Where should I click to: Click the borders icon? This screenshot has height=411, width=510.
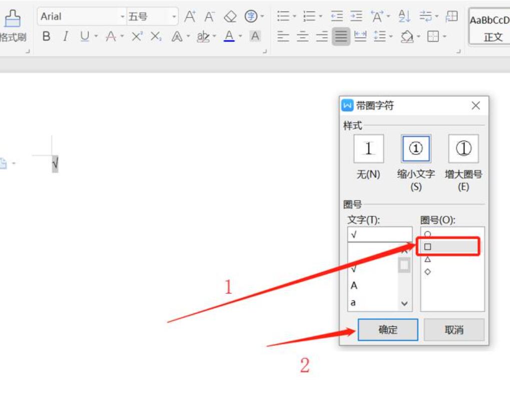pyautogui.click(x=433, y=36)
